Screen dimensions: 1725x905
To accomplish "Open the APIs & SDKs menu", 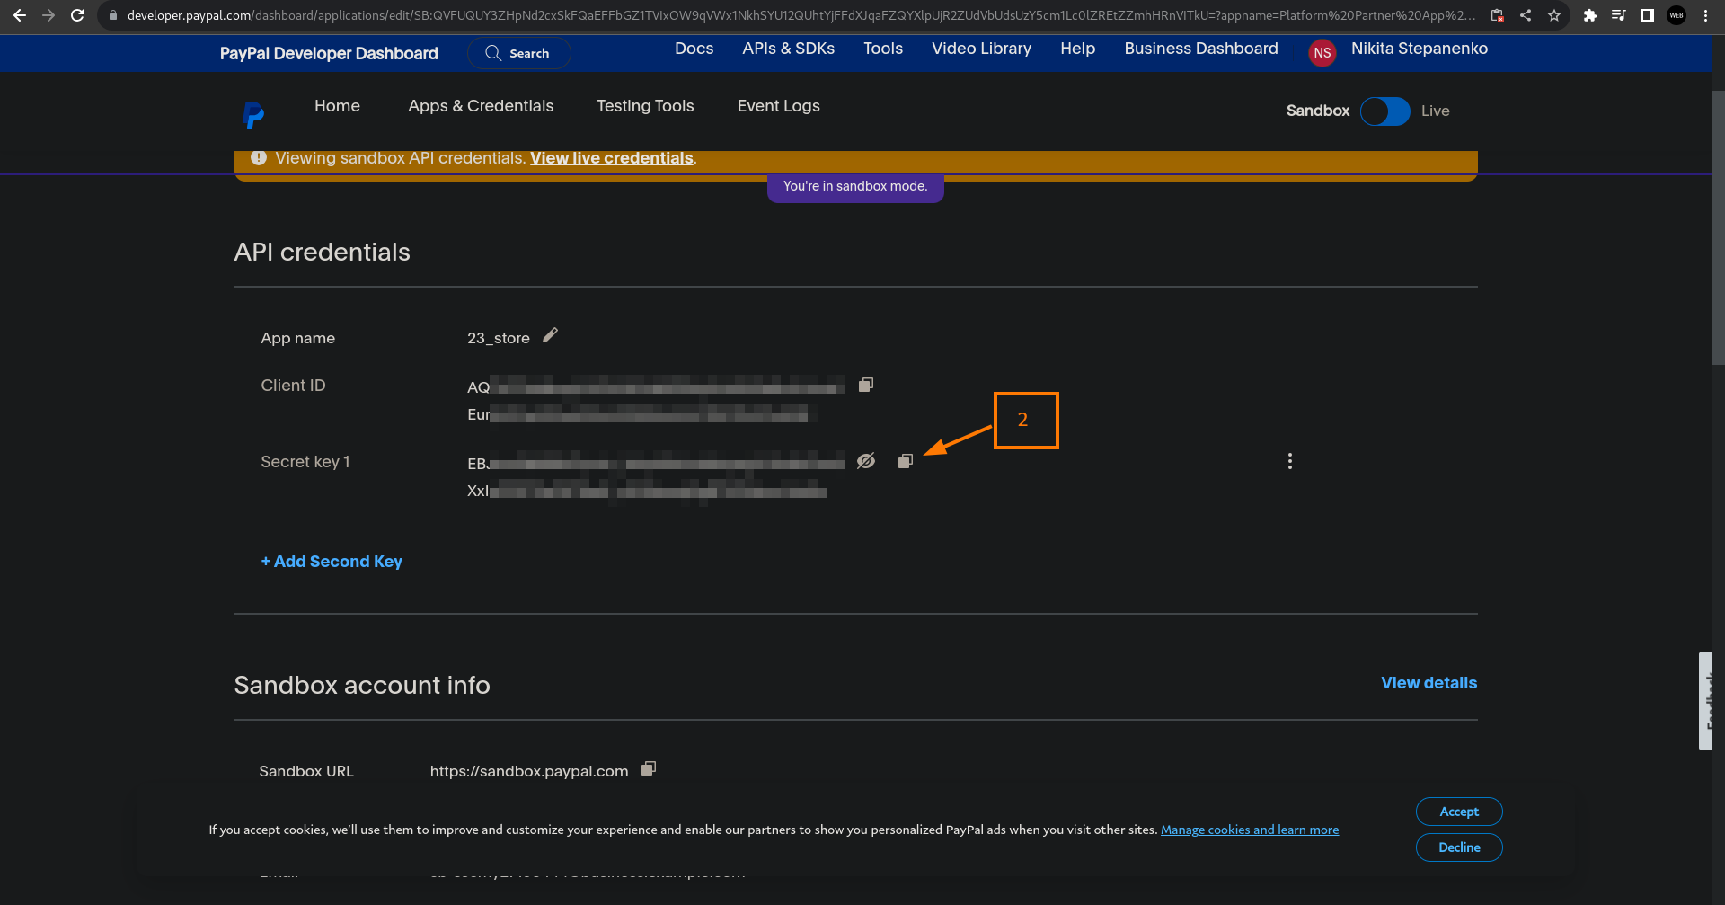I will (789, 49).
